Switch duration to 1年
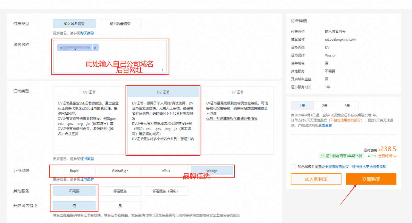Screen dimensions: 412x223 pyautogui.click(x=302, y=106)
